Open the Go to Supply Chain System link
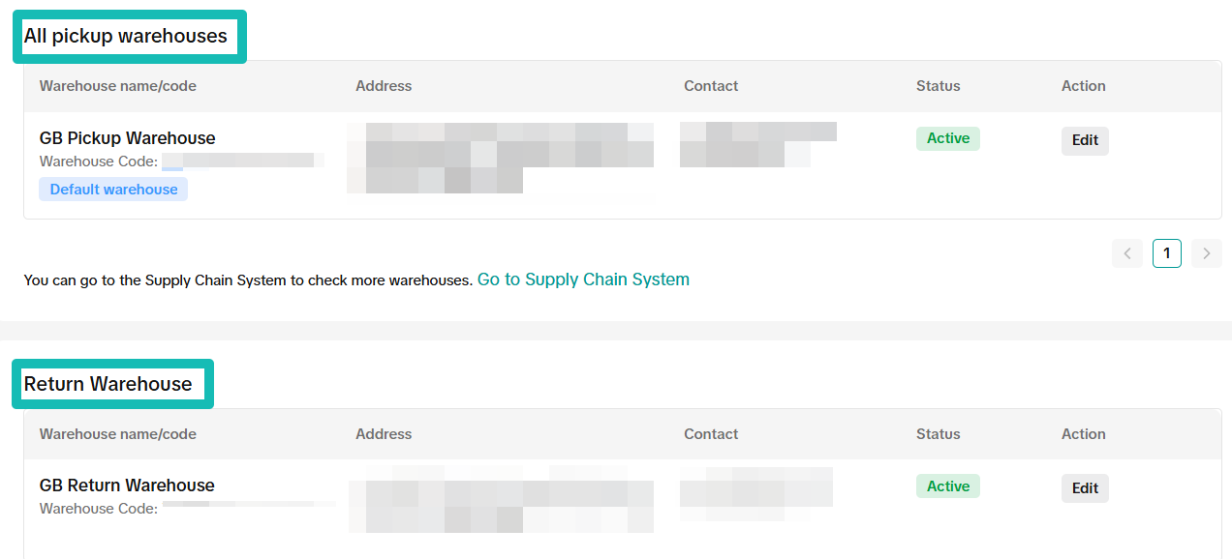Viewport: 1232px width, 559px height. coord(582,279)
